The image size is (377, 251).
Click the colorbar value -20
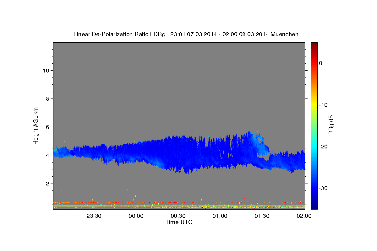[x=323, y=147]
